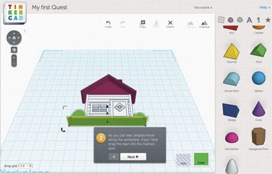Image resolution: width=272 pixels, height=174 pixels.
Task: Pick the blue Sphere shape
Action: point(258,78)
